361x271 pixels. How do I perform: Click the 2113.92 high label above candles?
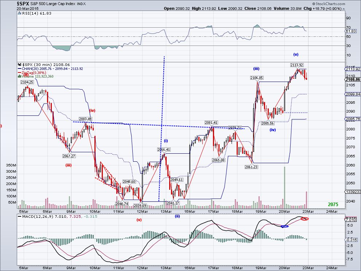[x=296, y=65]
